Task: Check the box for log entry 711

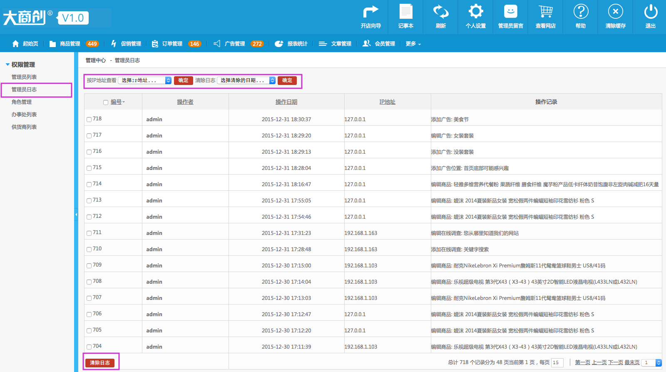Action: (x=89, y=233)
